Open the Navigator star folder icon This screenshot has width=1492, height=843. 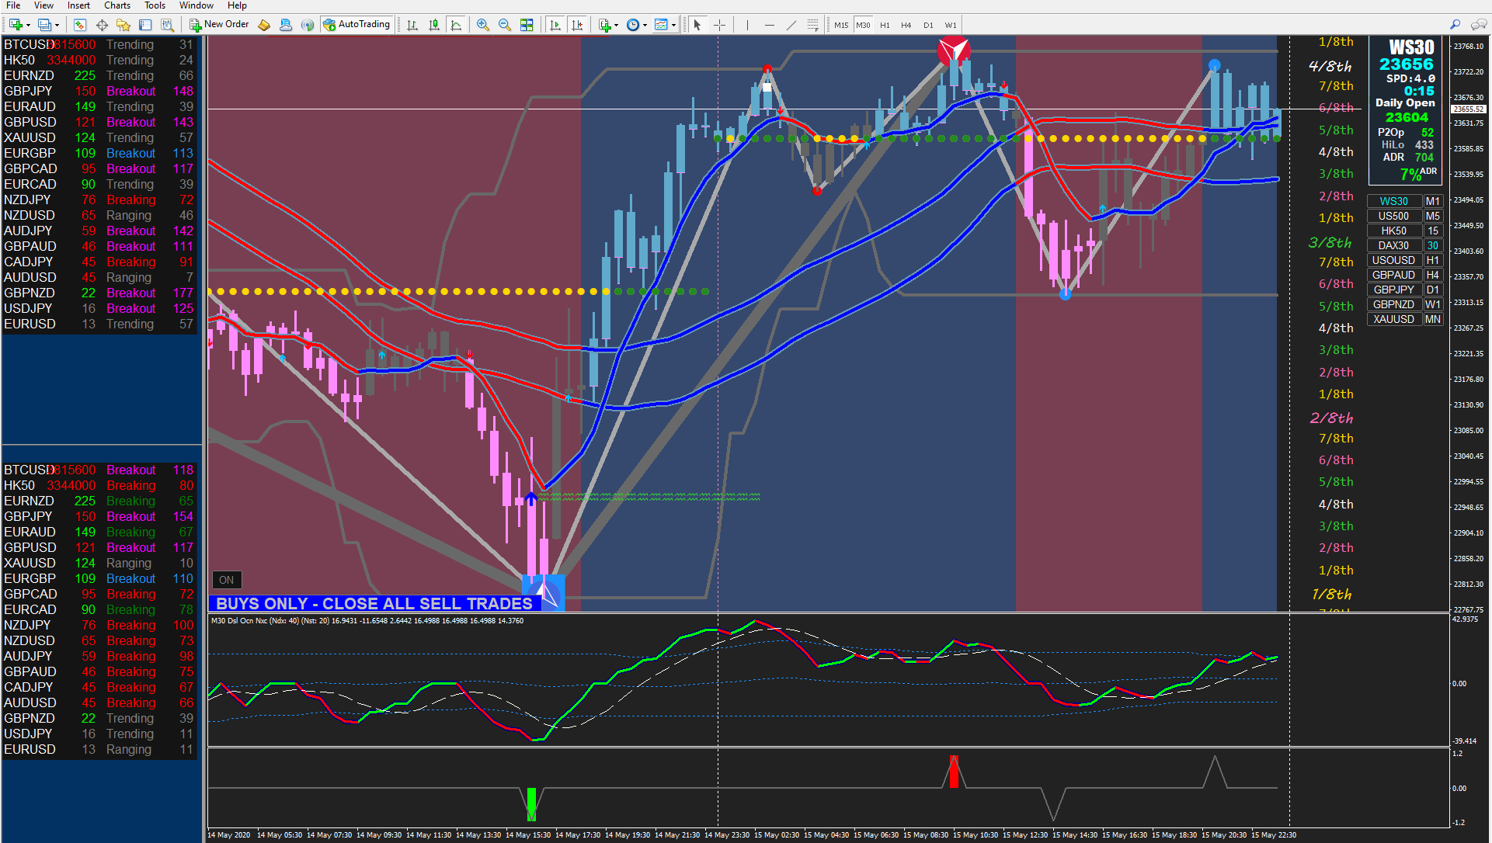tap(123, 25)
